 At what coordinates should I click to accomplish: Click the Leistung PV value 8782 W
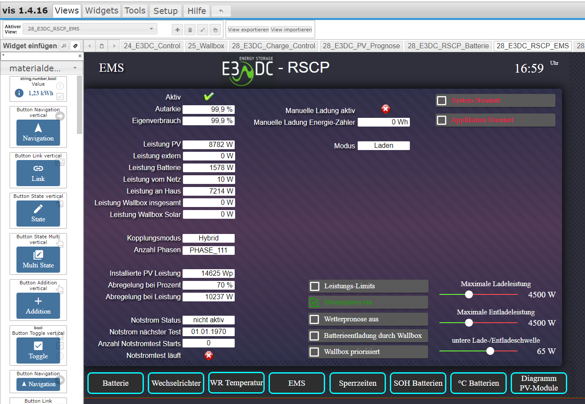pos(209,144)
